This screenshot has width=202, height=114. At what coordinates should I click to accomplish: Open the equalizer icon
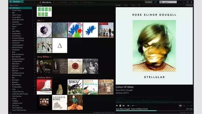[180, 106]
